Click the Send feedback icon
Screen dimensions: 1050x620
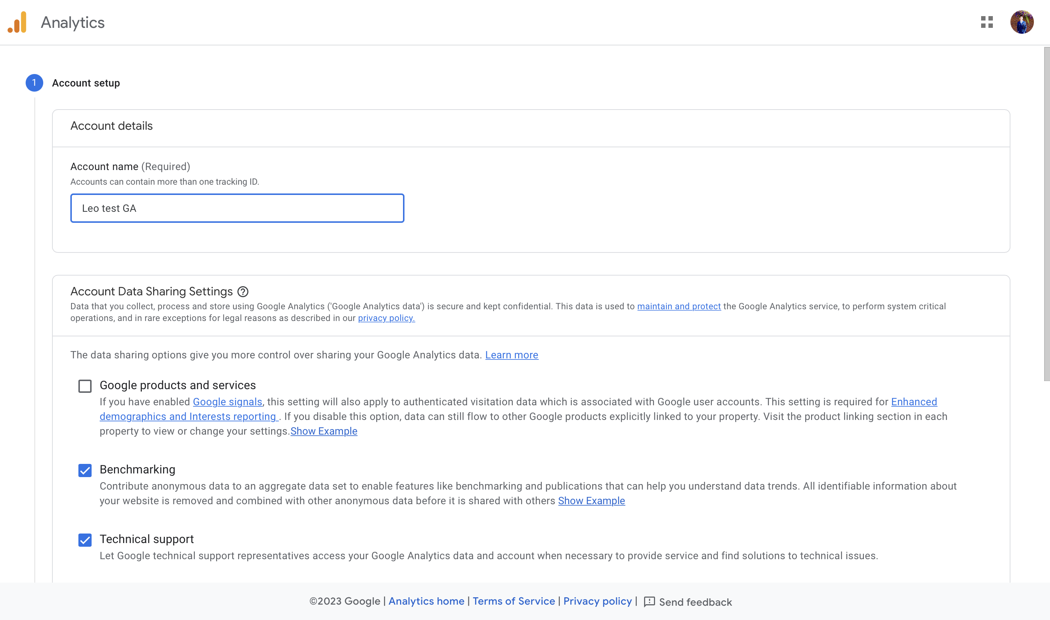[649, 602]
